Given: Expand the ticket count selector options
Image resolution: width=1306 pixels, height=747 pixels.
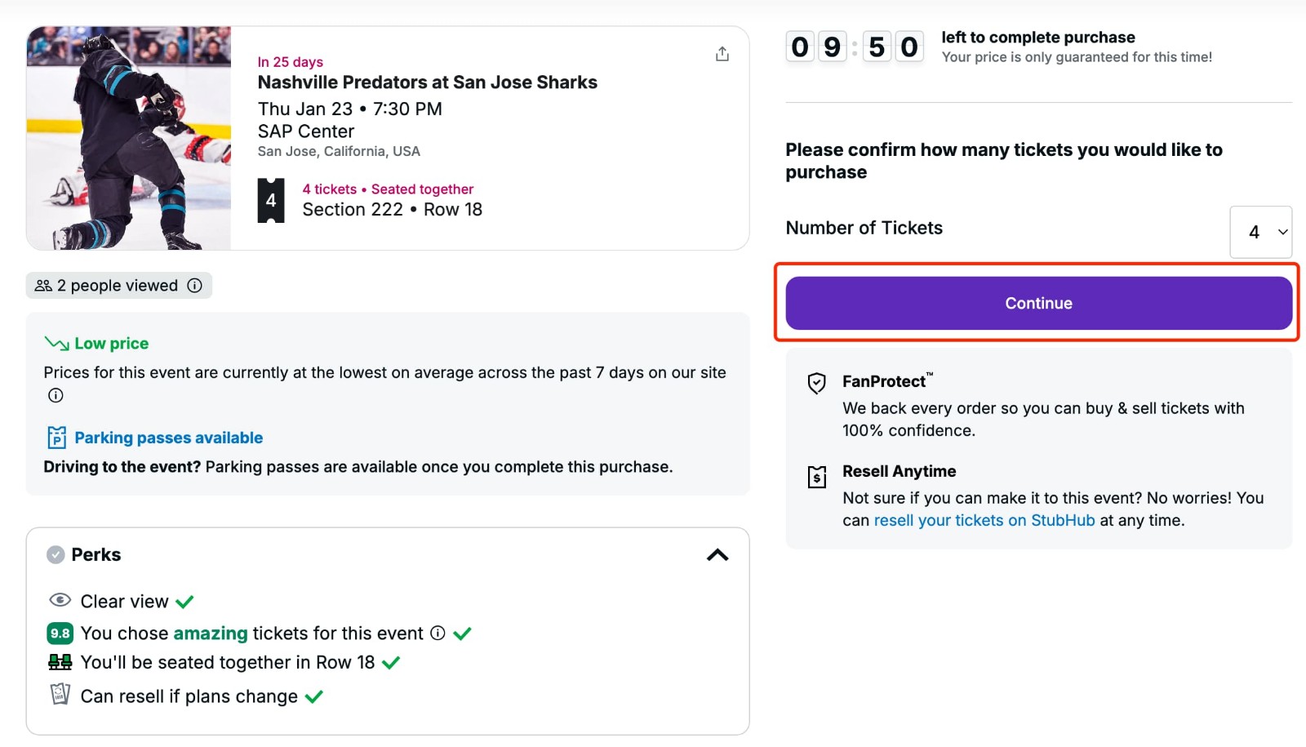Looking at the screenshot, I should [1260, 232].
